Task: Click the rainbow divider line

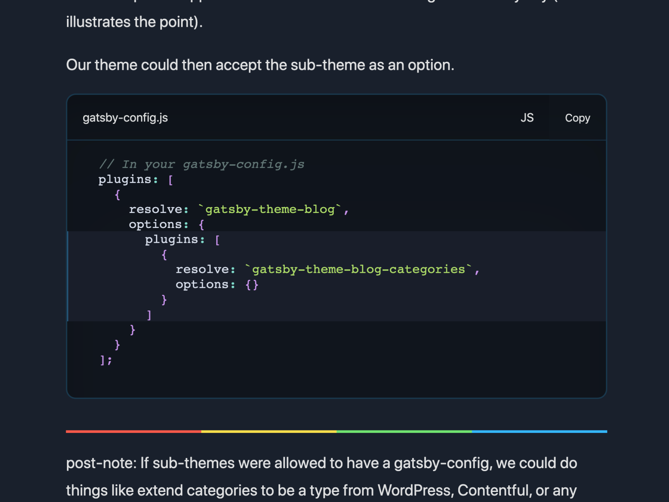Action: [334, 431]
